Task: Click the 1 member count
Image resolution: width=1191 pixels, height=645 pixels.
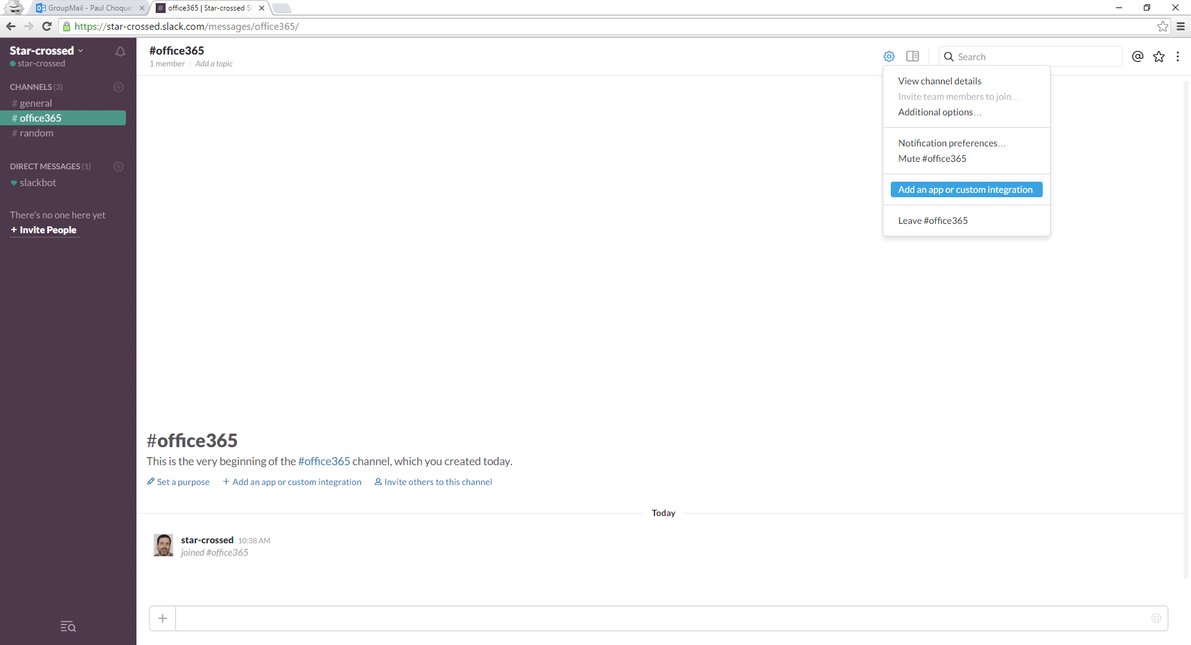Action: pyautogui.click(x=167, y=64)
